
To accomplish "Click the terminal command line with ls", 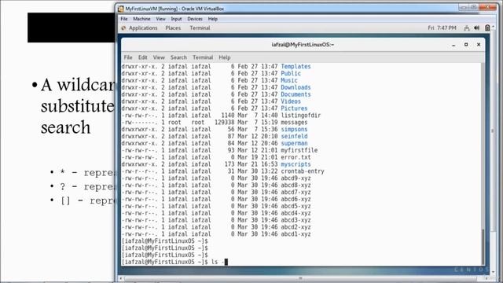I will click(174, 262).
